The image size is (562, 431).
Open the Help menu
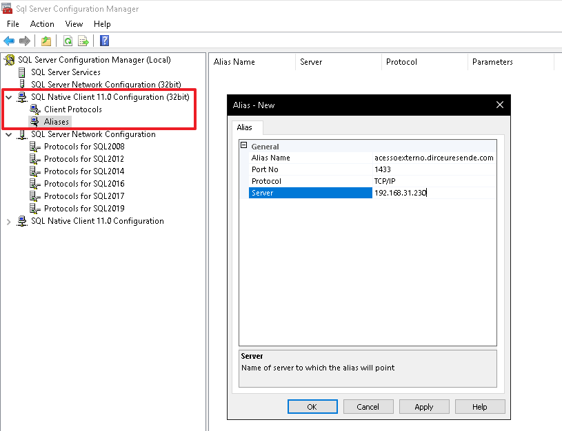tap(102, 24)
